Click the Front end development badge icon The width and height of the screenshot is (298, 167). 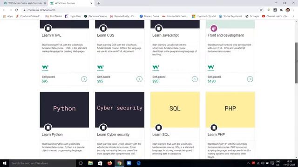tap(214, 28)
